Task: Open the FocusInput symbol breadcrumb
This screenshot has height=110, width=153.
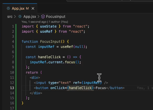Action: (56, 17)
